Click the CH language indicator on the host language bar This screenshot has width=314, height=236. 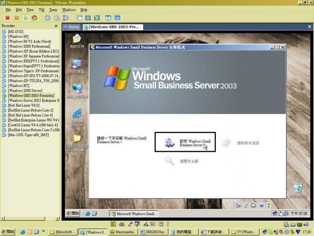pos(113,224)
